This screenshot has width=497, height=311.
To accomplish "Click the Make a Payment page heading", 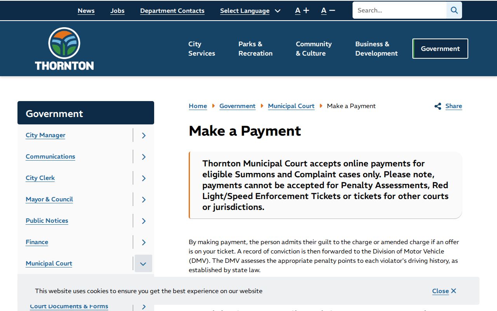I will (x=245, y=131).
